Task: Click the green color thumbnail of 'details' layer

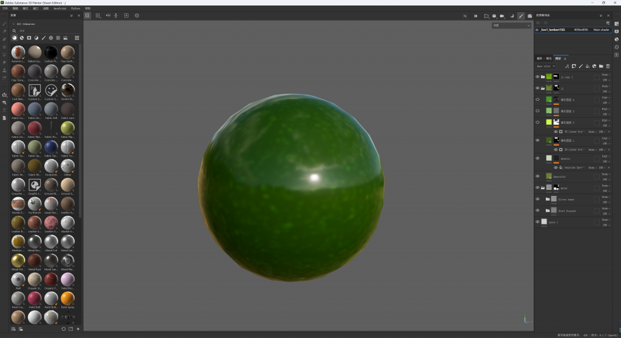Action: point(549,158)
